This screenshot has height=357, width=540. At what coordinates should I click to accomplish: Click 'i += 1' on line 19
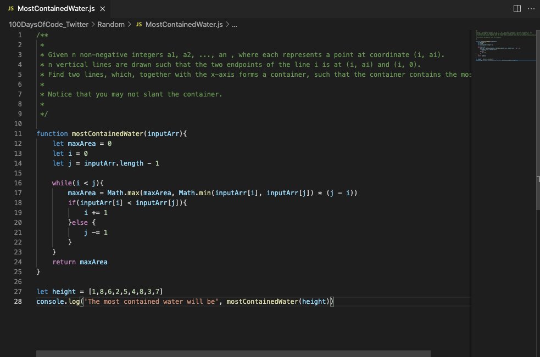click(x=96, y=213)
